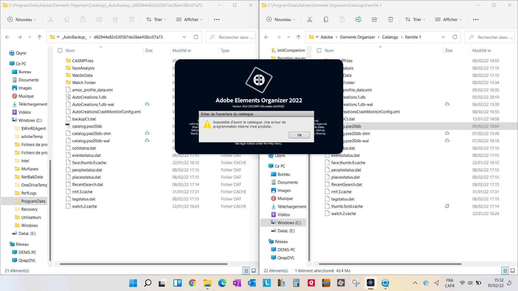Click the Copy icon in right window toolbar
This screenshot has height=291, width=518.
click(x=326, y=19)
